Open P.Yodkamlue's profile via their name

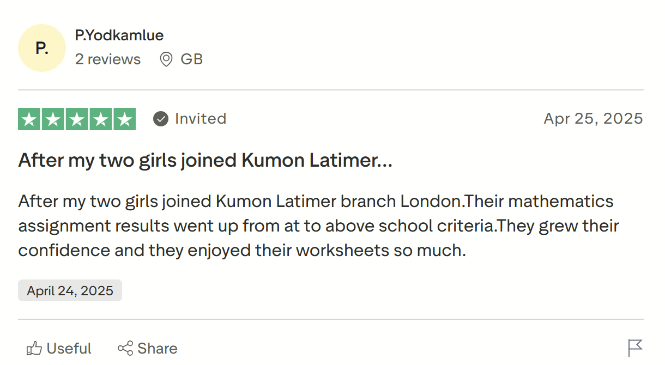point(119,35)
